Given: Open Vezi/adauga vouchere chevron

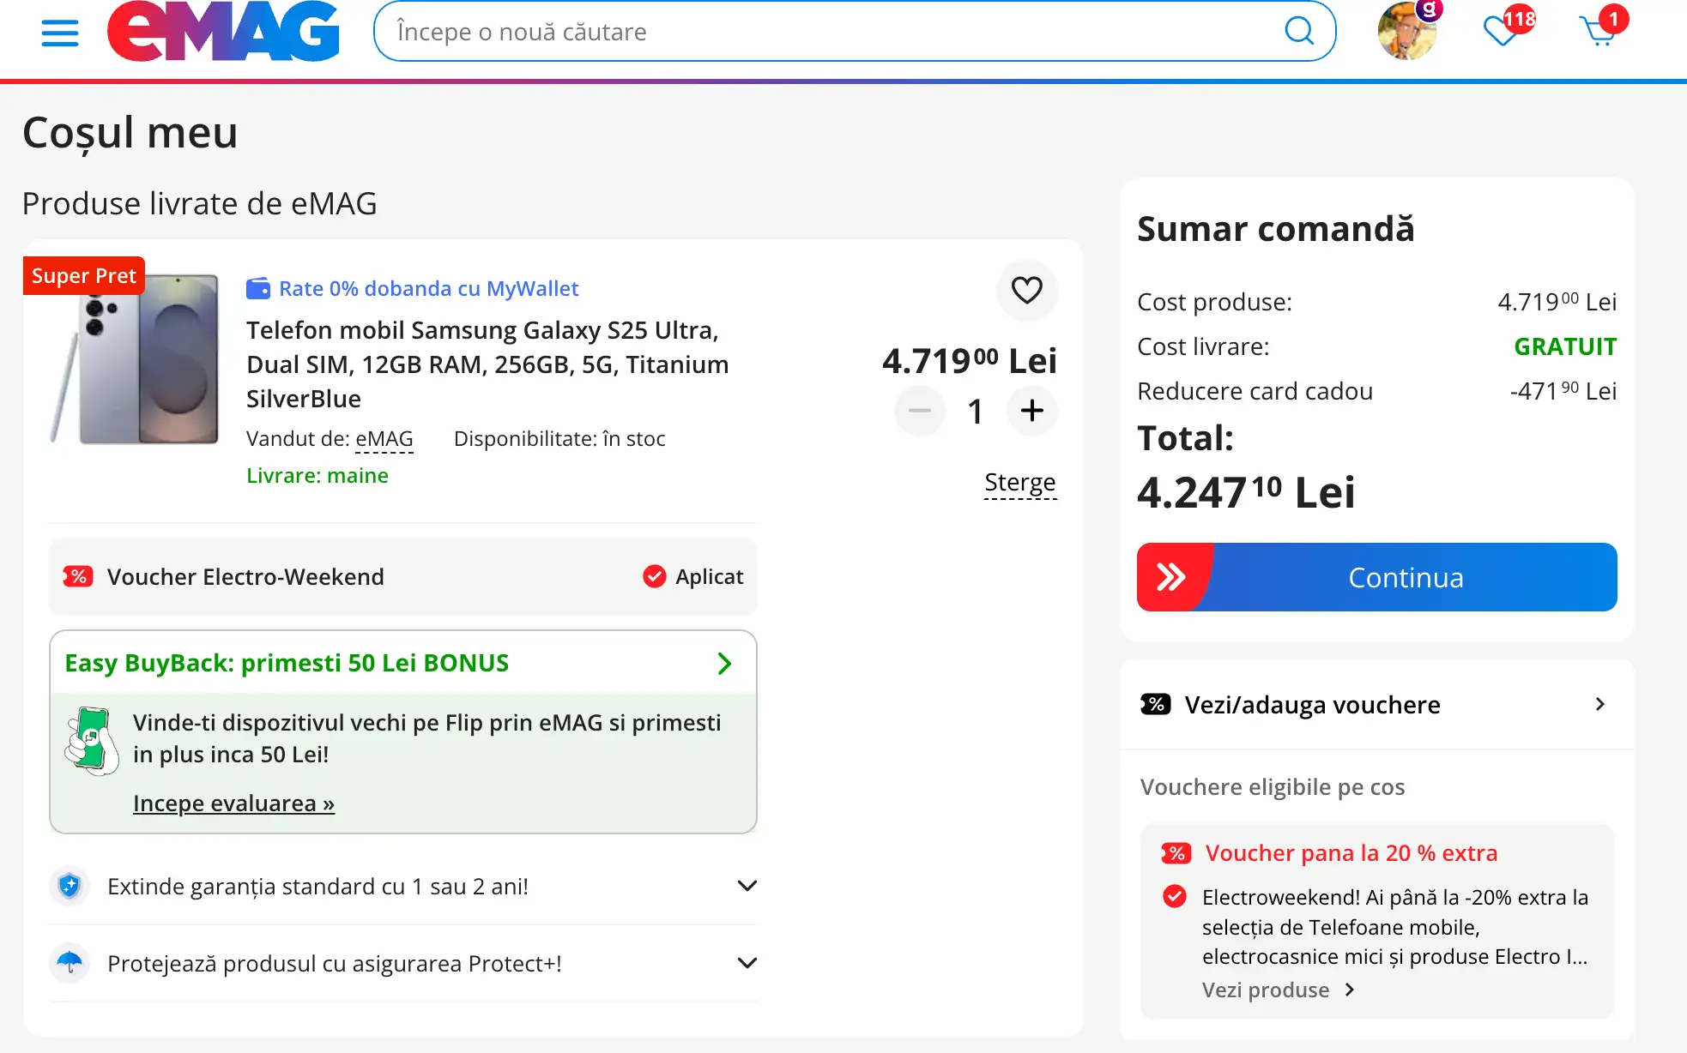Looking at the screenshot, I should coord(1599,704).
